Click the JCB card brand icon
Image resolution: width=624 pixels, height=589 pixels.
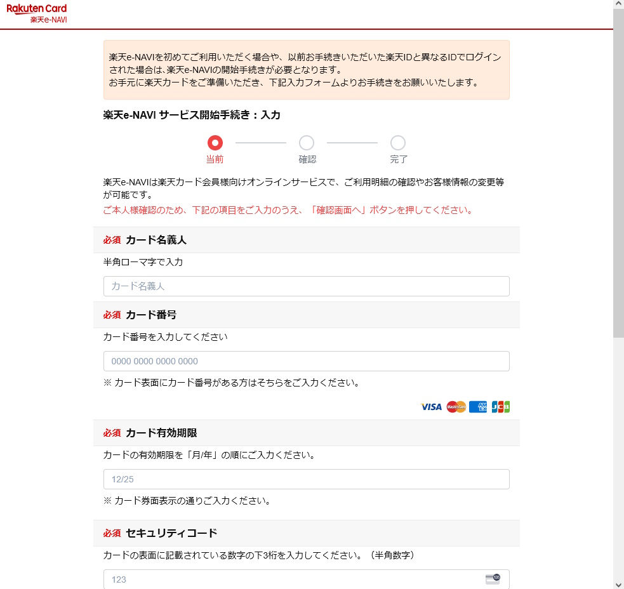tap(500, 407)
